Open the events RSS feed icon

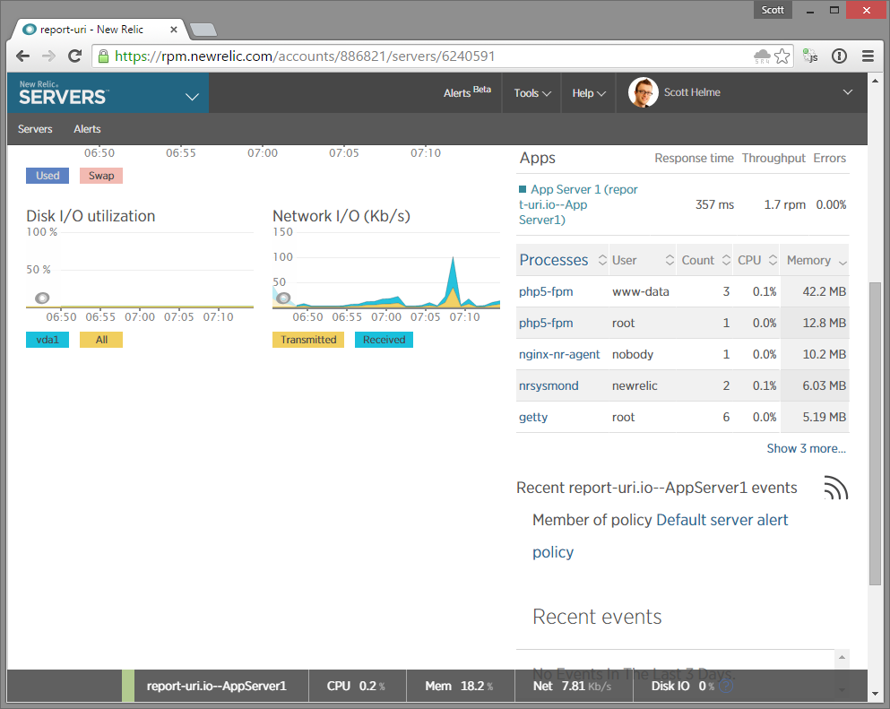coord(834,488)
